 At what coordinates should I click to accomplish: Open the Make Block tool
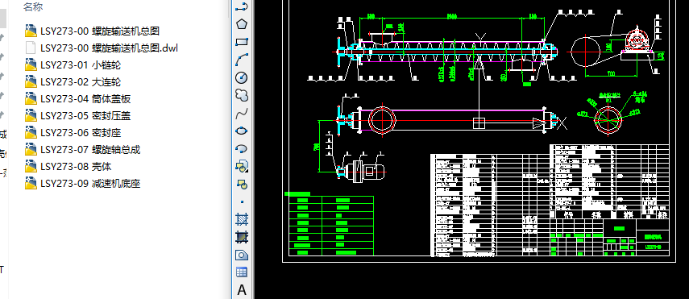pyautogui.click(x=242, y=184)
